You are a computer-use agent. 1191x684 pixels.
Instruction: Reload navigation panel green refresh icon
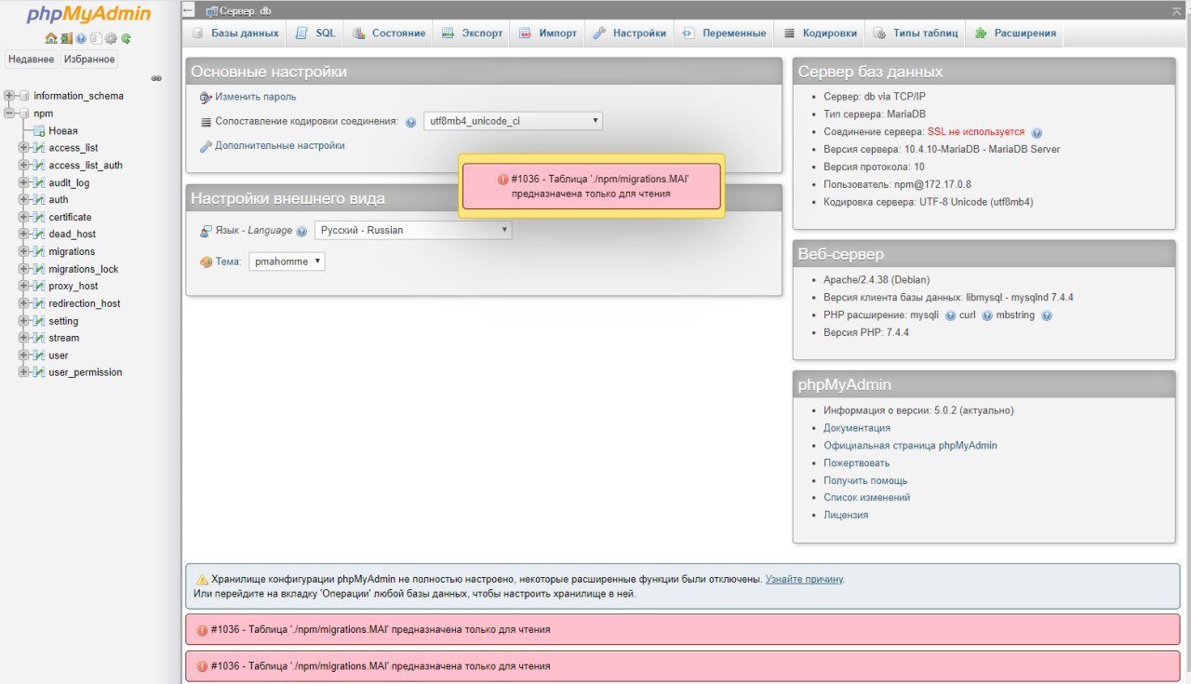point(126,39)
